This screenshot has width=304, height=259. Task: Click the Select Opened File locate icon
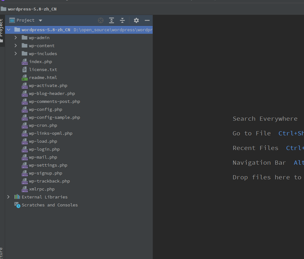[101, 20]
